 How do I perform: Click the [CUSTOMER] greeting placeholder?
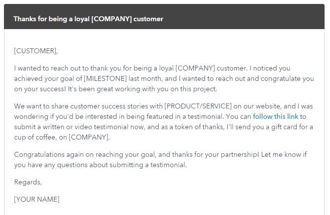[x=36, y=50]
